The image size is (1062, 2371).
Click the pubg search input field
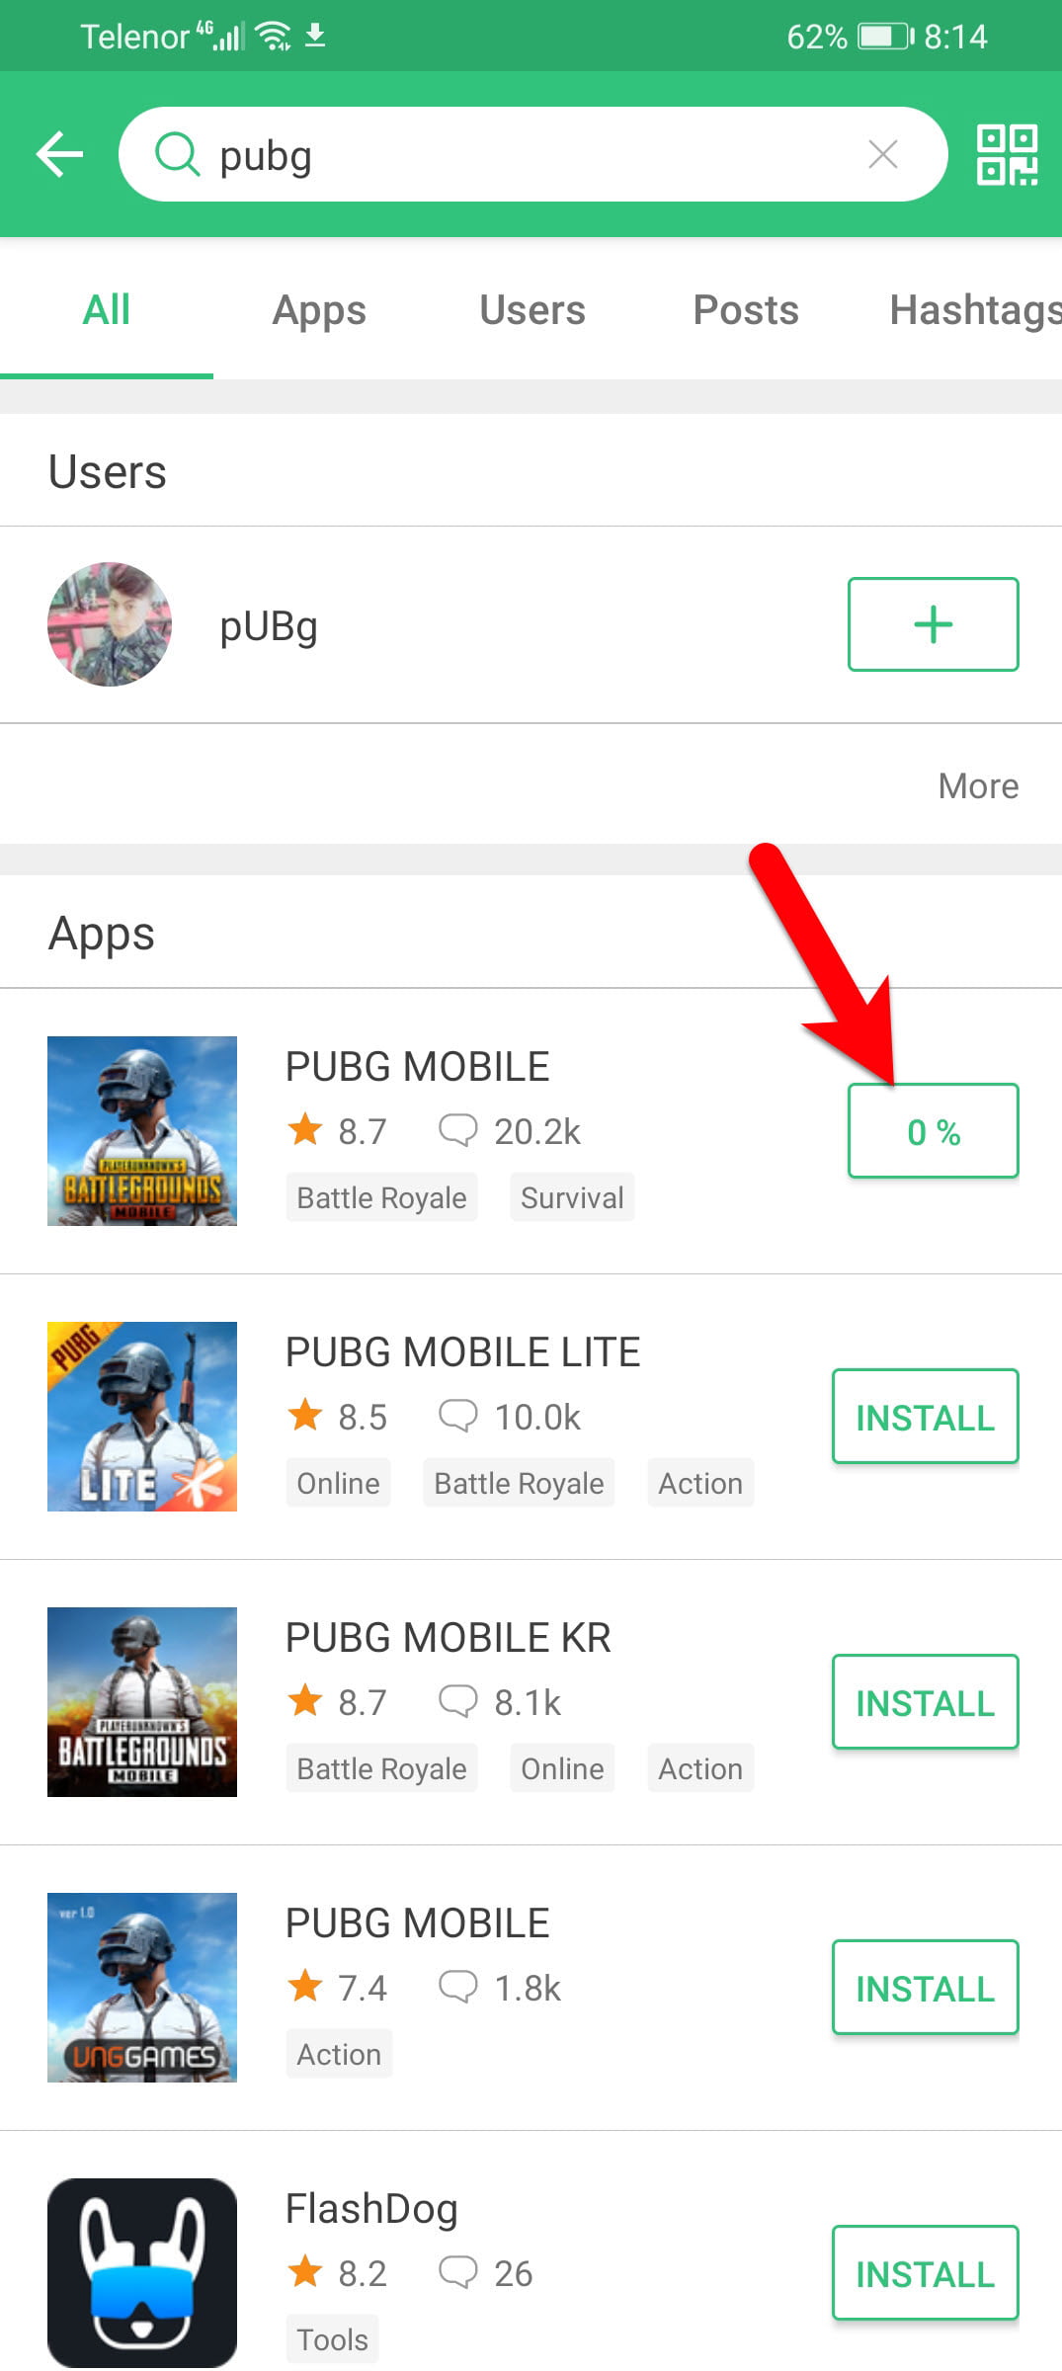533,154
